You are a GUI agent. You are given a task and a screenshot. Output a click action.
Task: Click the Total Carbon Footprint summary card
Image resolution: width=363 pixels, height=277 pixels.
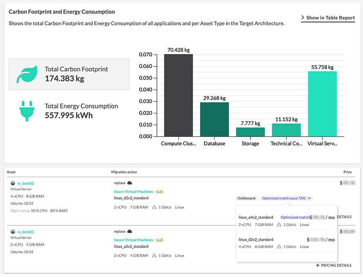point(69,74)
